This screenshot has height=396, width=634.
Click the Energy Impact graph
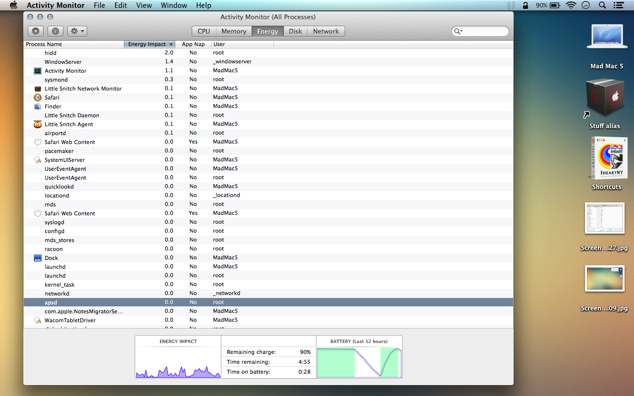(x=178, y=362)
